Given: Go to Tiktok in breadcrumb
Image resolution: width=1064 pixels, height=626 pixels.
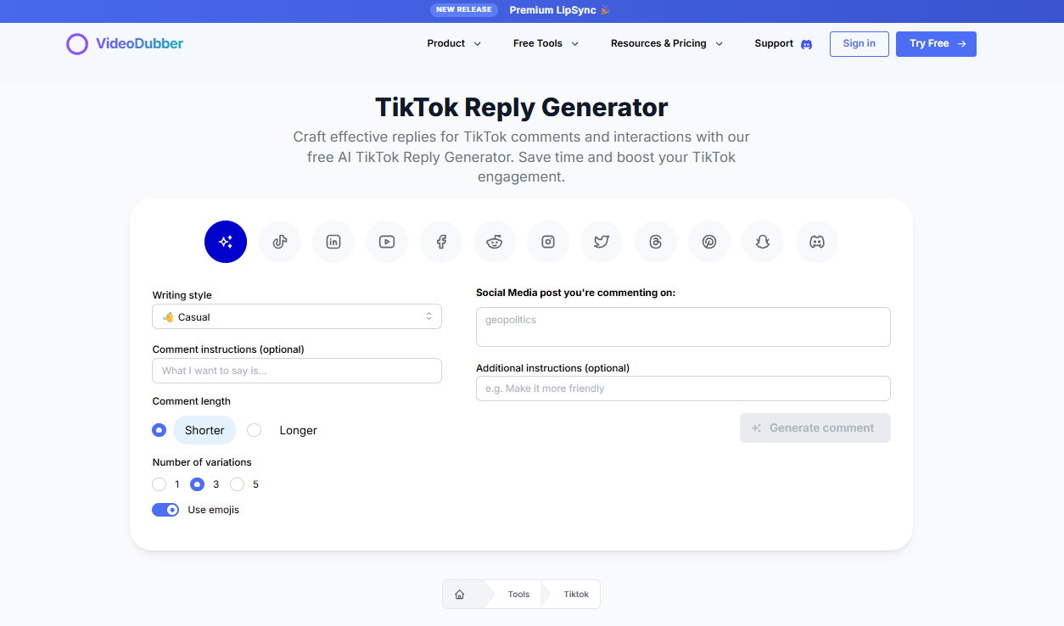Looking at the screenshot, I should click(576, 595).
